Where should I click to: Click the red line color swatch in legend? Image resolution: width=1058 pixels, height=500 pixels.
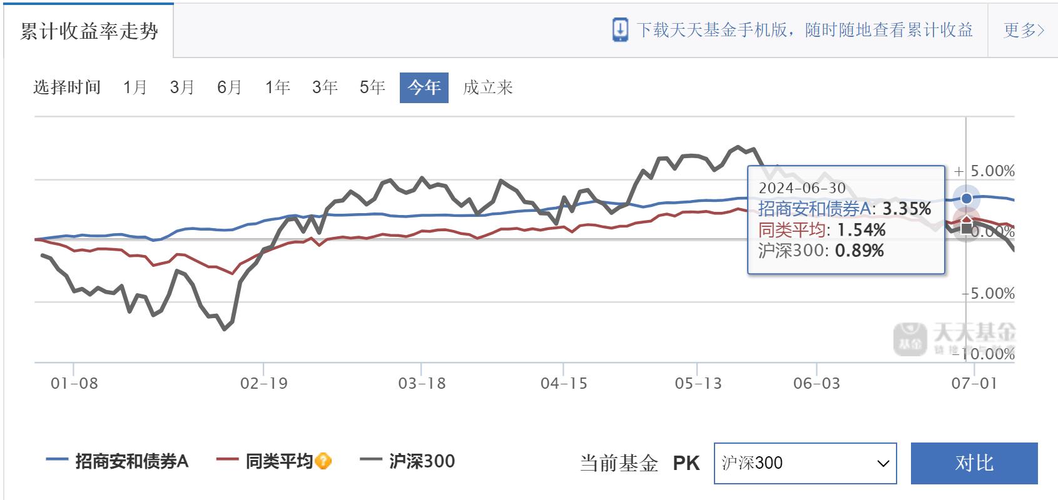click(227, 461)
